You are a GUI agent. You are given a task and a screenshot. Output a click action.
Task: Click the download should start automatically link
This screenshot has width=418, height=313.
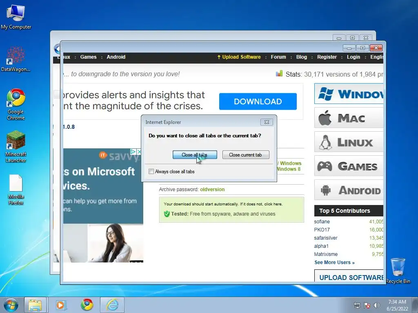tap(223, 204)
